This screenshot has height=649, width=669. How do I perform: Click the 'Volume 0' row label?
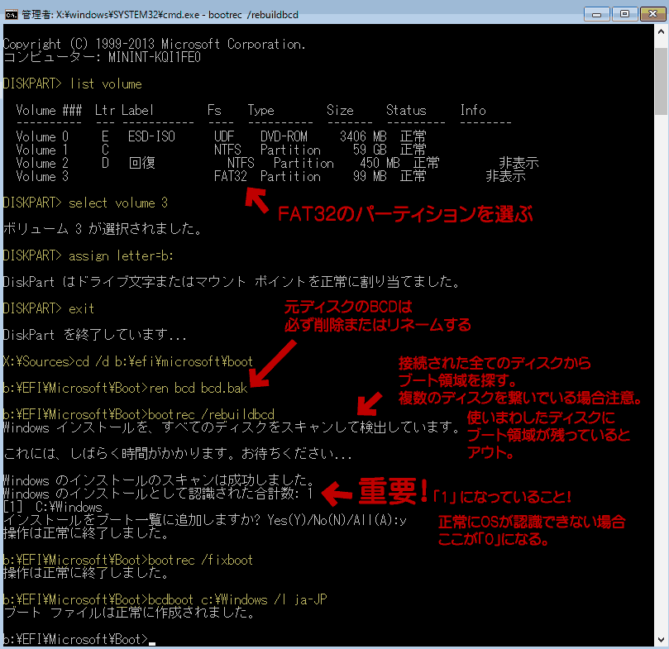(x=42, y=137)
